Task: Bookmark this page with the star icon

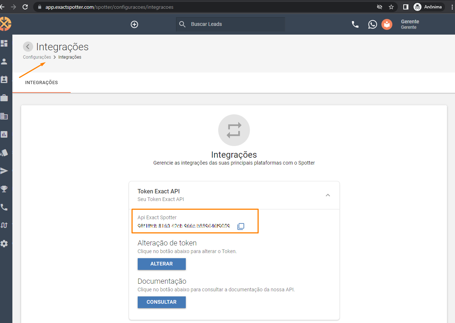Action: tap(391, 7)
